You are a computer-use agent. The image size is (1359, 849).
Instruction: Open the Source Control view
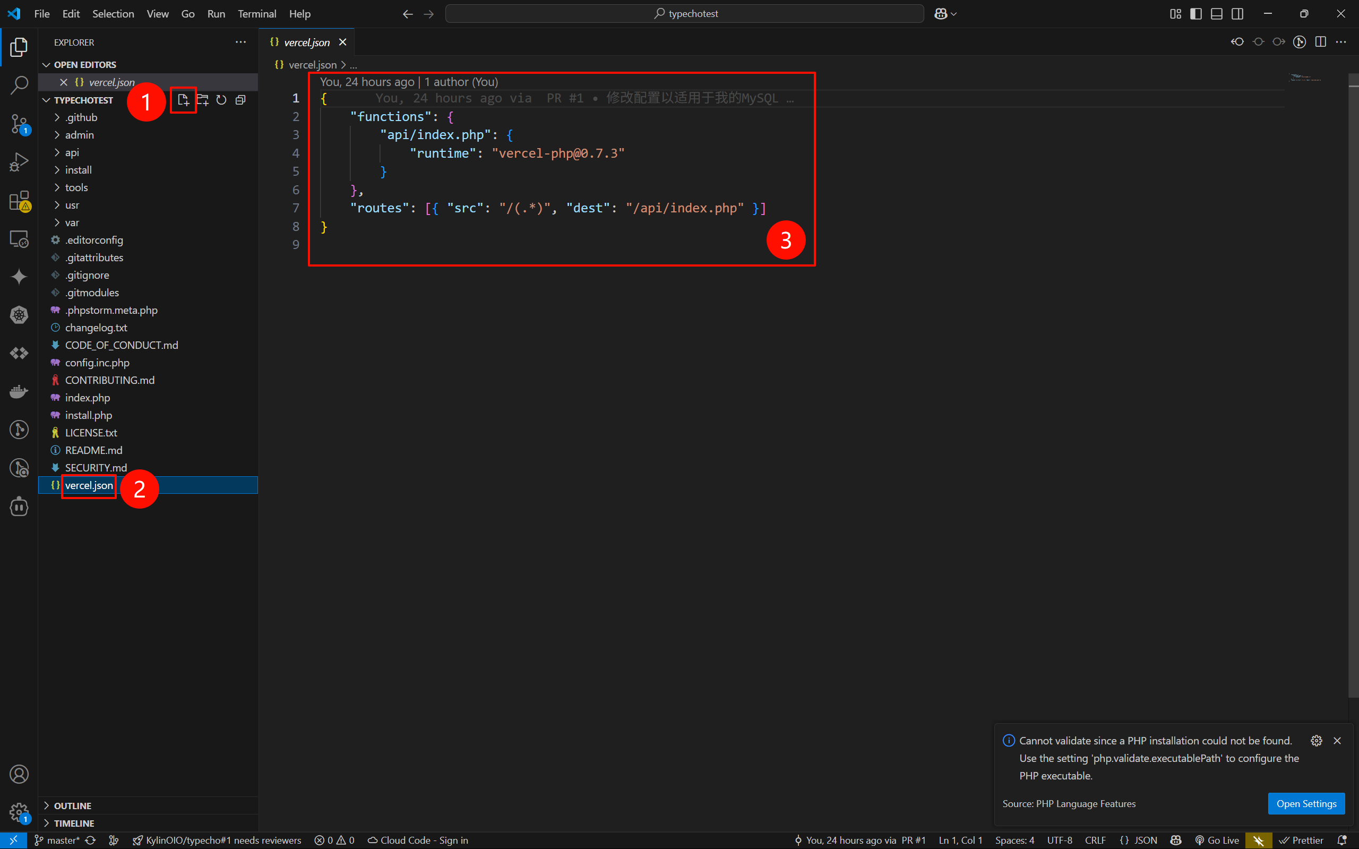[x=19, y=124]
